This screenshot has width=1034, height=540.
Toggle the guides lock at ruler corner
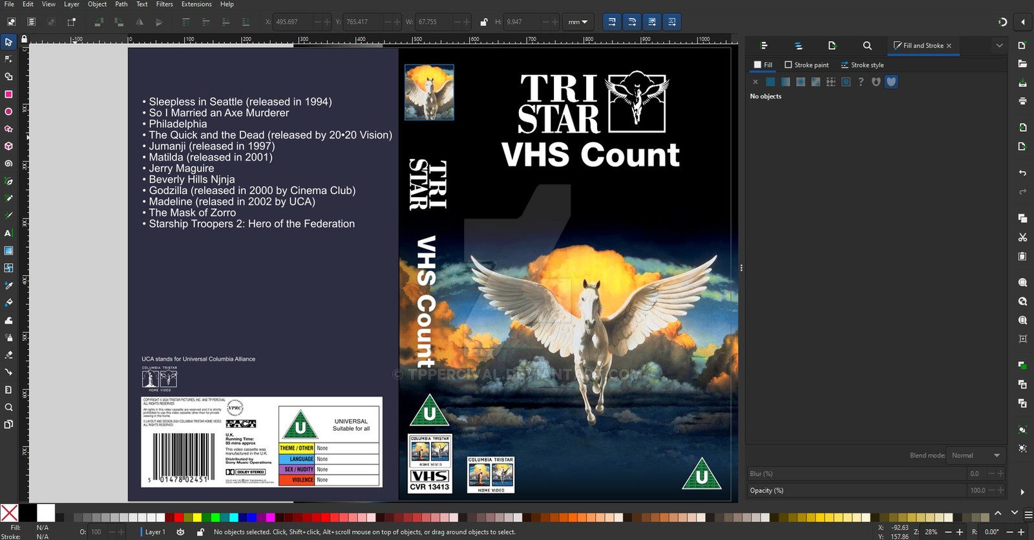24,39
